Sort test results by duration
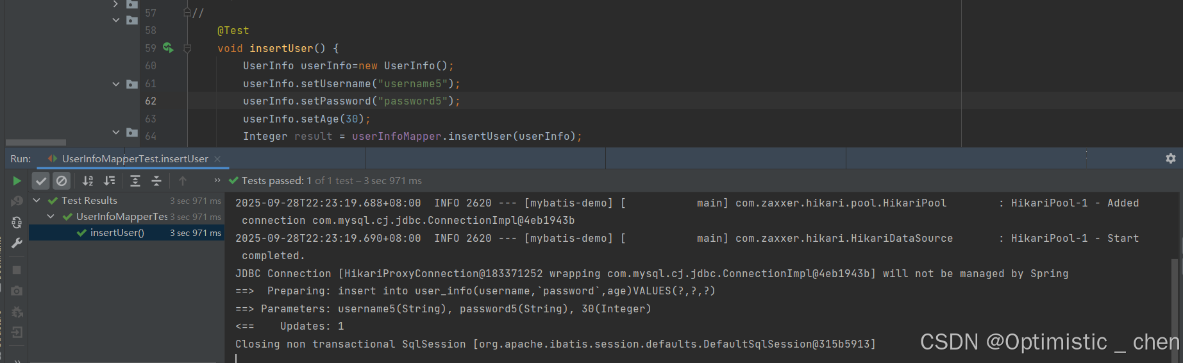 tap(110, 181)
